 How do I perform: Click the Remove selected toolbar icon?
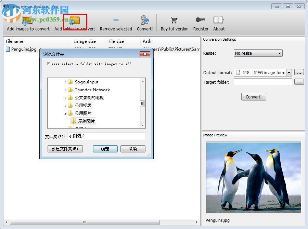pos(115,19)
